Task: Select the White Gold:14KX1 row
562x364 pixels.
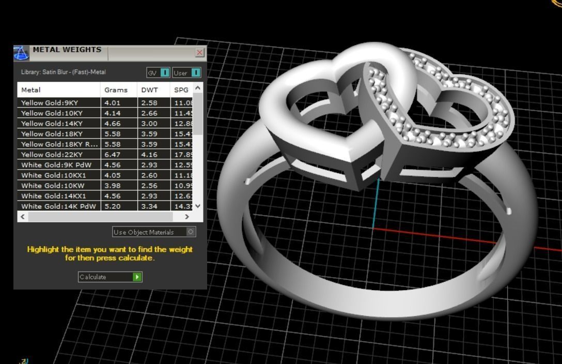Action: coord(105,196)
